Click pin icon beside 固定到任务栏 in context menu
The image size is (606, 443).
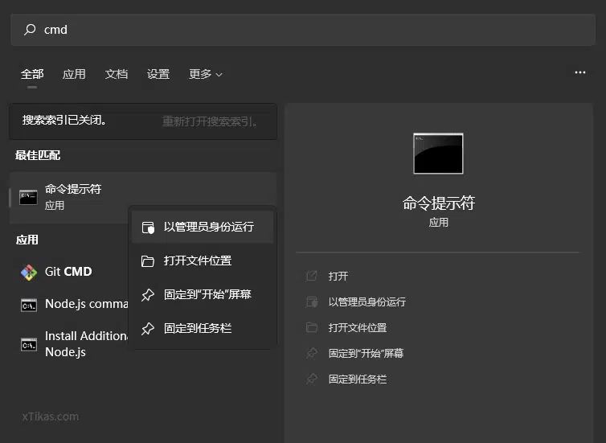(148, 329)
